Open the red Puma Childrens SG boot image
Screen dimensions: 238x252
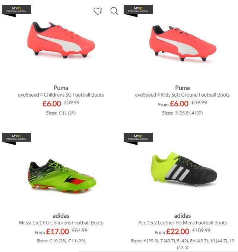pyautogui.click(x=61, y=40)
